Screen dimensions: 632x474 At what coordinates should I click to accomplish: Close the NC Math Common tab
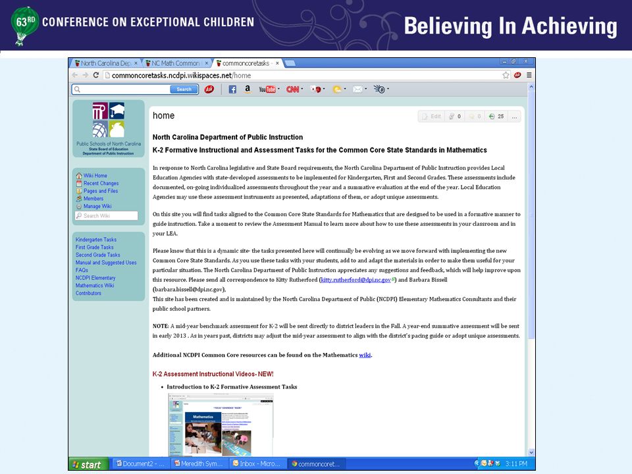[206, 63]
